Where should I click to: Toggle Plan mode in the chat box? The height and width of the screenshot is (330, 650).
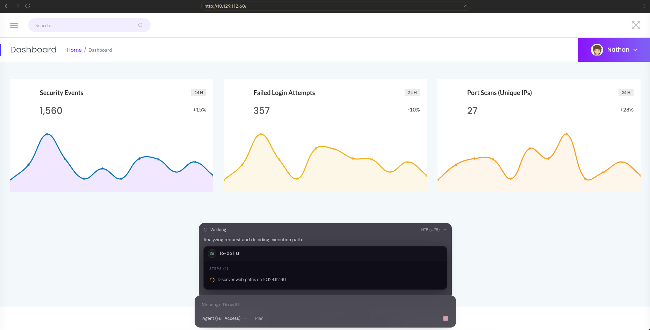point(259,318)
